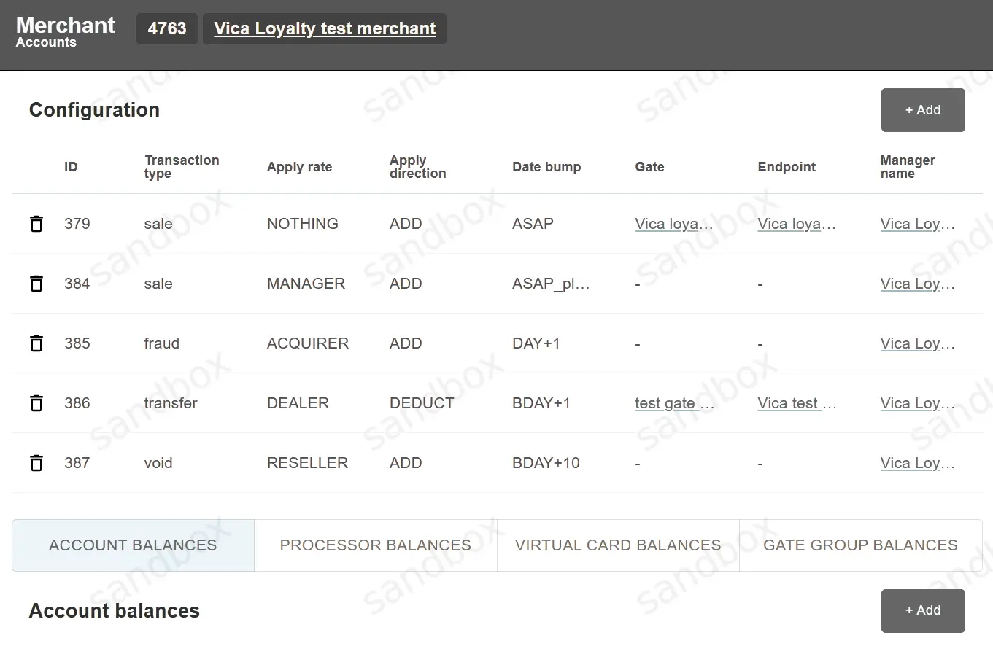Click the Merchant Accounts header title
This screenshot has width=993, height=646.
65,32
